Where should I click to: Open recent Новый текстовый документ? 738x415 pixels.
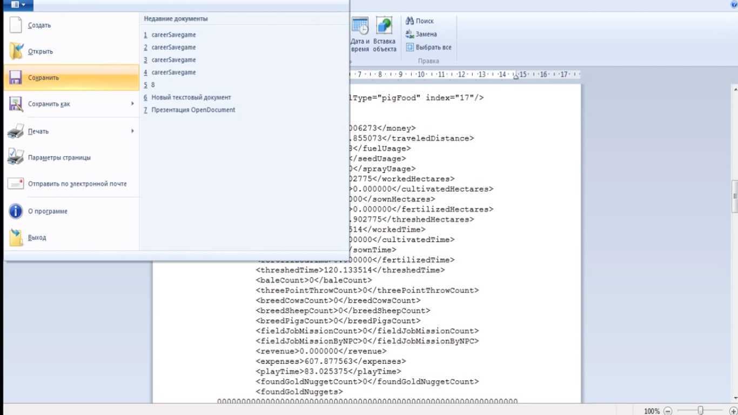click(x=191, y=97)
